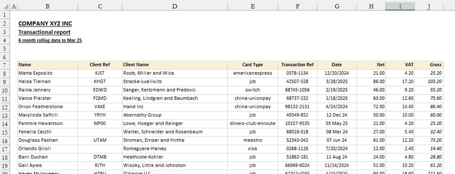The width and height of the screenshot is (455, 174).
Task: Select the Transactional report cell
Action: click(x=44, y=32)
